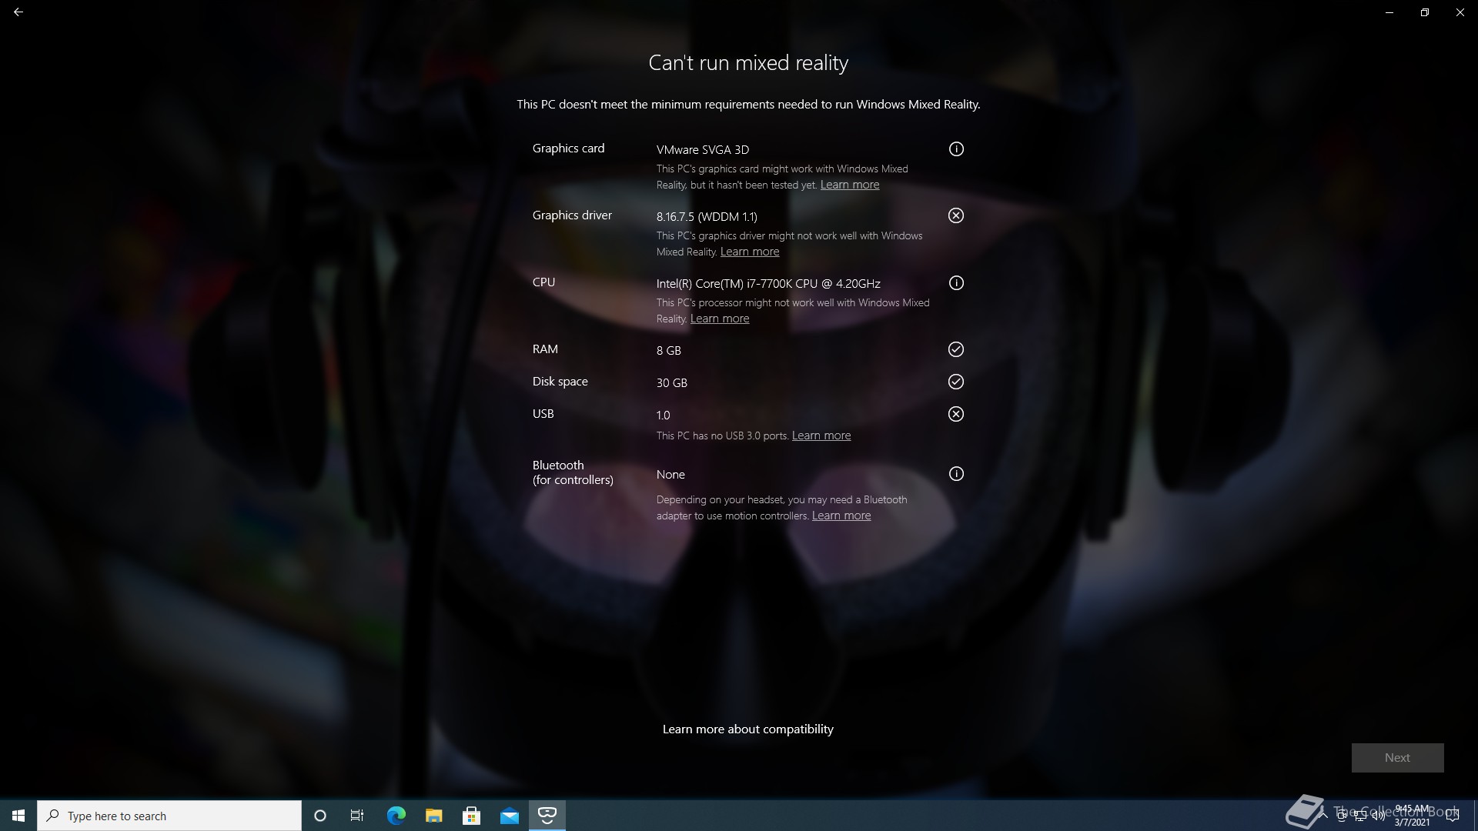The height and width of the screenshot is (831, 1478).
Task: Launch Microsoft Edge from the taskbar
Action: click(x=396, y=816)
